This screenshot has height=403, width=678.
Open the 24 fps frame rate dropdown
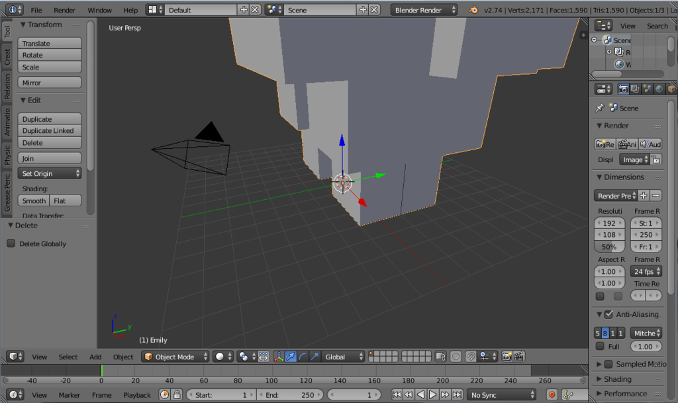point(646,271)
